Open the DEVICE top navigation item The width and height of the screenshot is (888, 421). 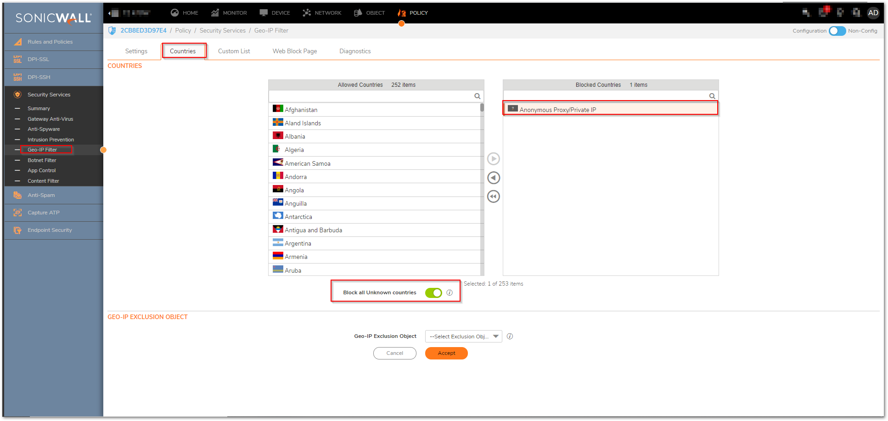coord(275,13)
